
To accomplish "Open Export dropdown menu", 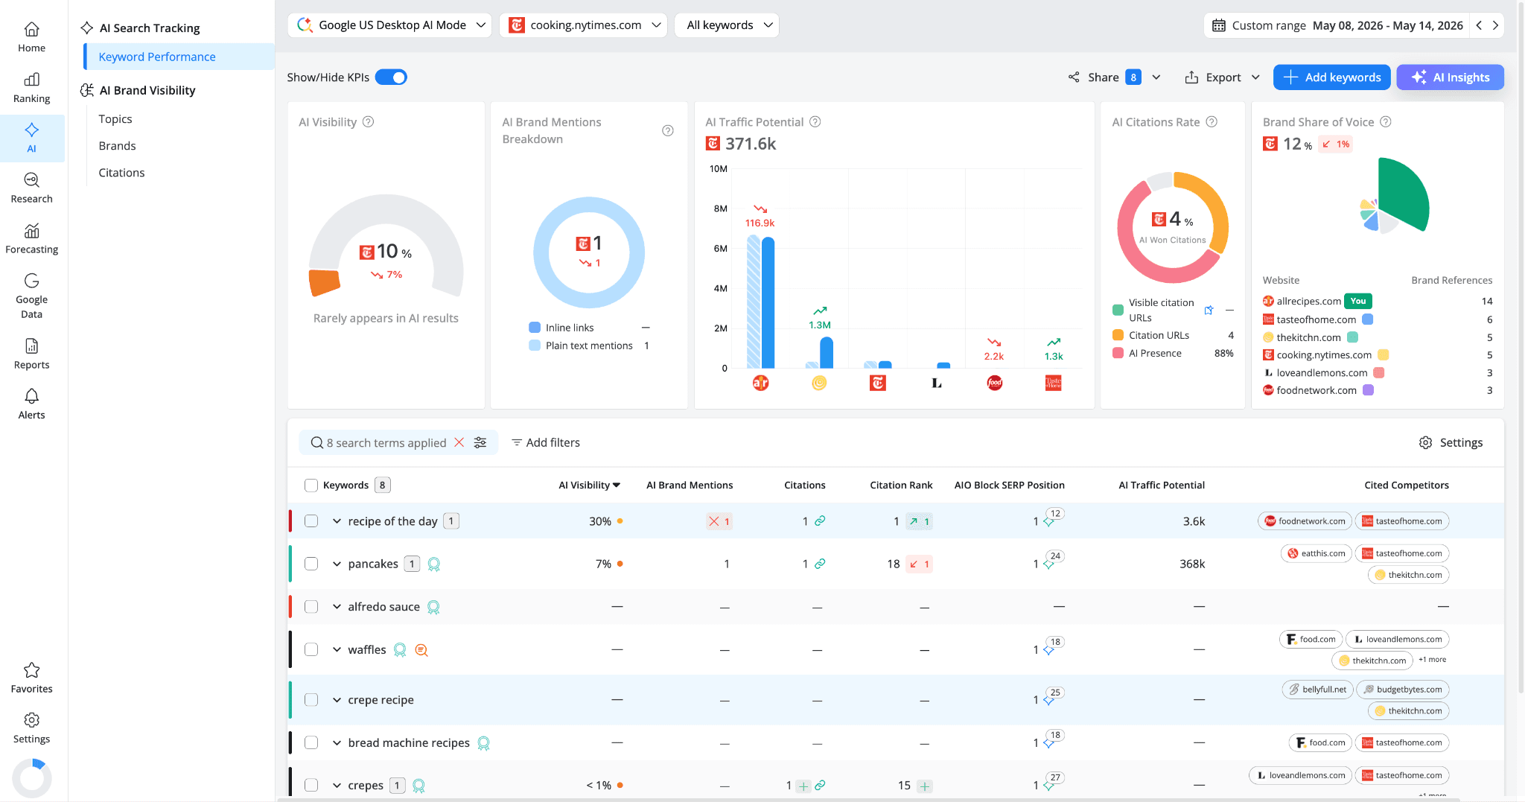I will pos(1222,77).
